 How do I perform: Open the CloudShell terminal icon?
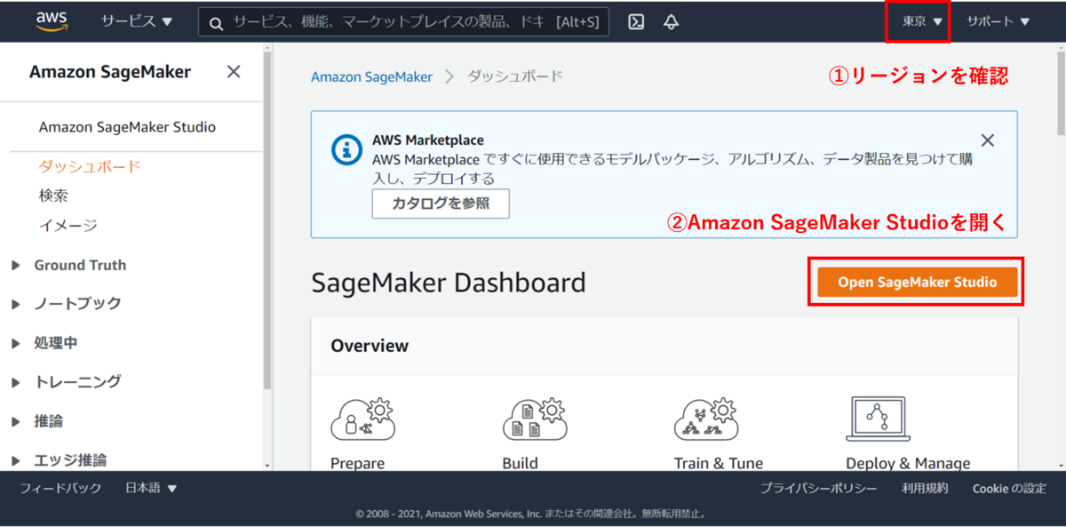(636, 22)
